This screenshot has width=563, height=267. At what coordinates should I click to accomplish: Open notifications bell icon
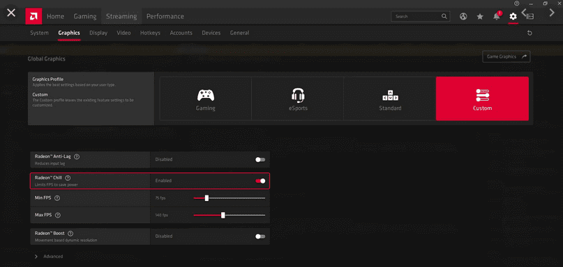point(497,17)
